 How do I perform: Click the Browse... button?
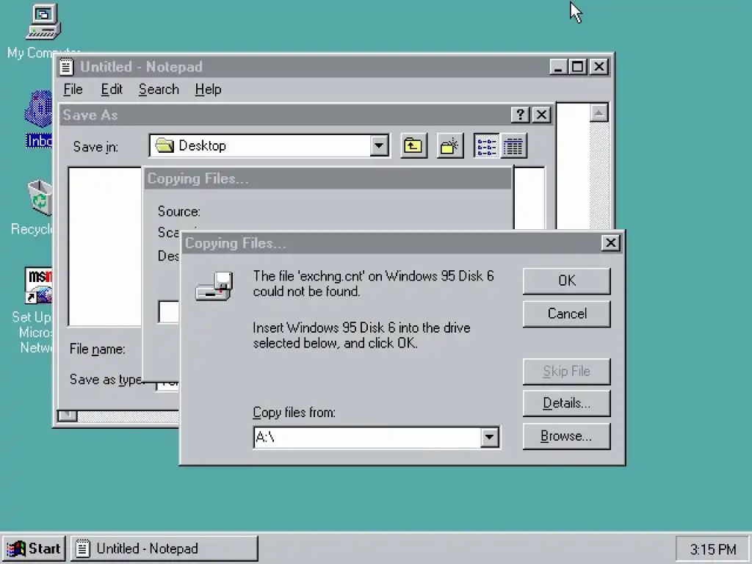[566, 436]
